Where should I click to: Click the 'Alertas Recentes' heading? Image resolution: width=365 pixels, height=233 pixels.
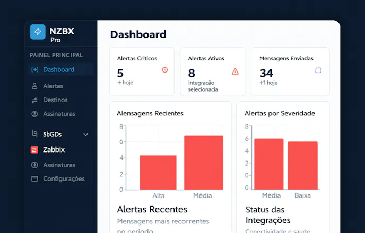[x=152, y=209]
